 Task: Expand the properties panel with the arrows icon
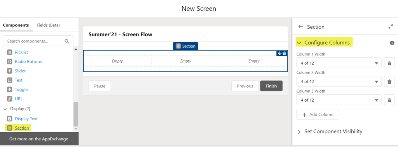tap(391, 27)
